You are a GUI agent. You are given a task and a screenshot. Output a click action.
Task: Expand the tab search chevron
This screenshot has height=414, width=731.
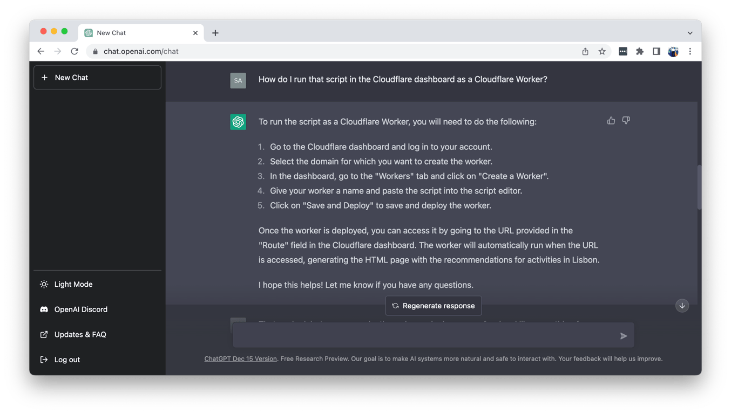coord(690,33)
